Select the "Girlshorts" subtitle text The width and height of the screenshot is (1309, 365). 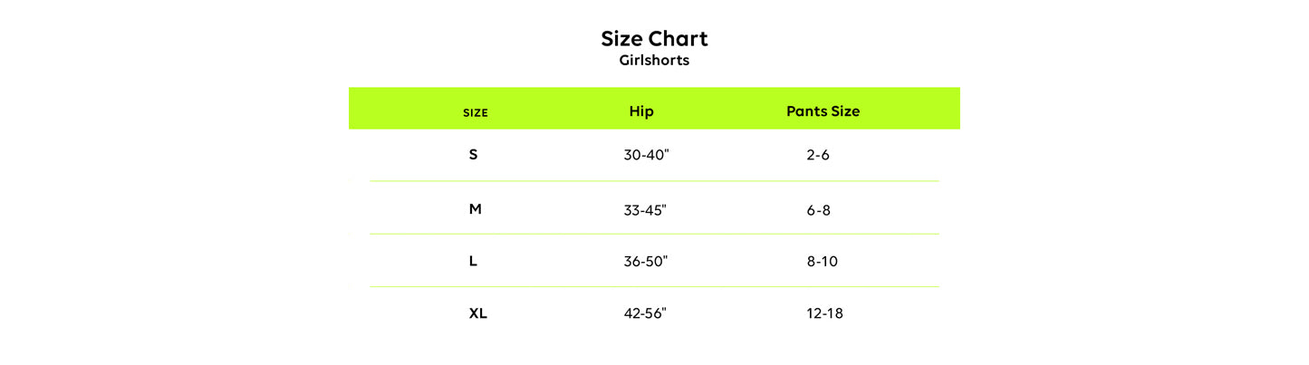point(654,62)
